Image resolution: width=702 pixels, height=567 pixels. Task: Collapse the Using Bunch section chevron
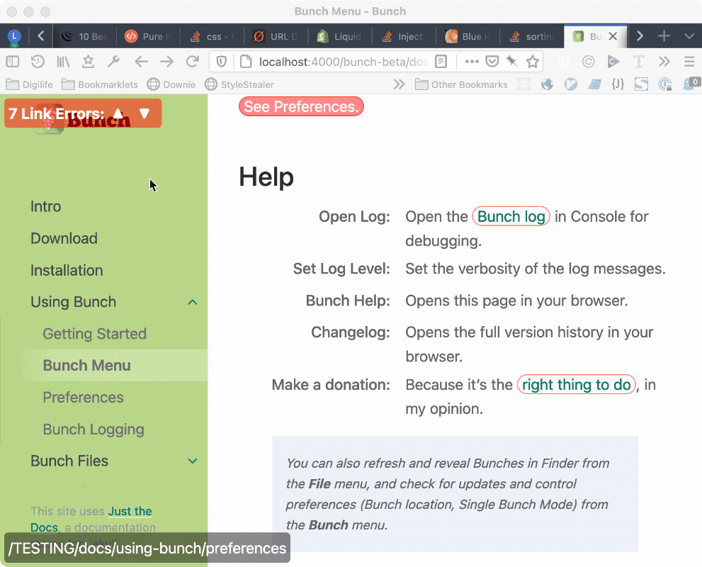[x=192, y=303]
